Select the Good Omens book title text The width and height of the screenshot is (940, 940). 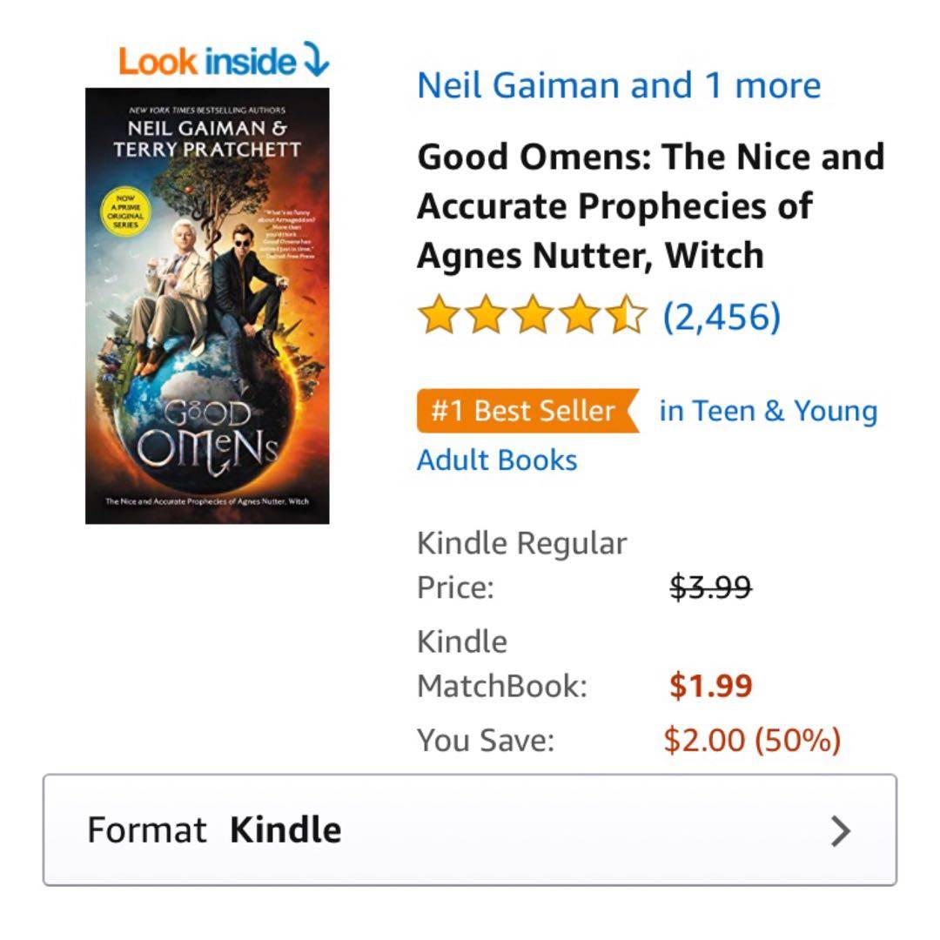[650, 206]
